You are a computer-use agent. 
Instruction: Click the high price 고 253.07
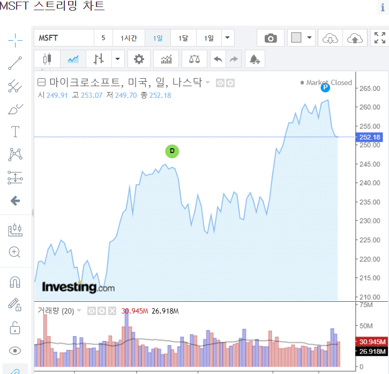click(87, 95)
